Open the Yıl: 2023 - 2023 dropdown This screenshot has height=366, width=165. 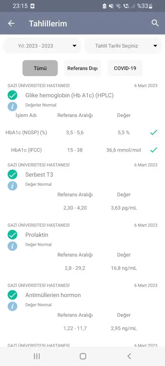tap(42, 46)
